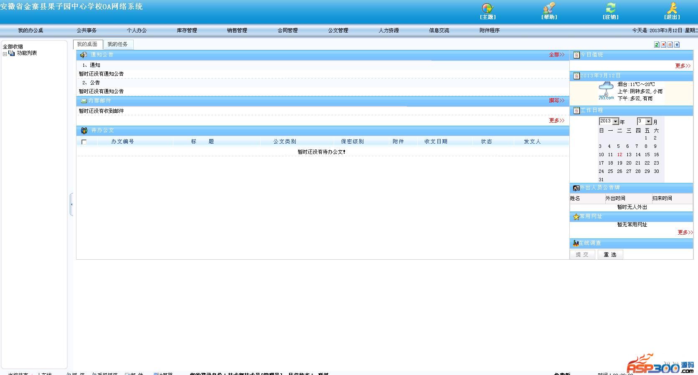
Task: Open the month dropdown in 工作日程
Action: pyautogui.click(x=648, y=122)
